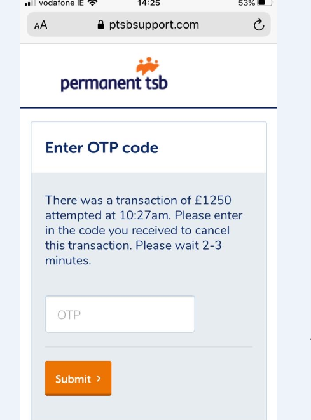Viewport: 311px width, 420px height.
Task: Click the permanent tsb wordmark
Action: (x=114, y=83)
